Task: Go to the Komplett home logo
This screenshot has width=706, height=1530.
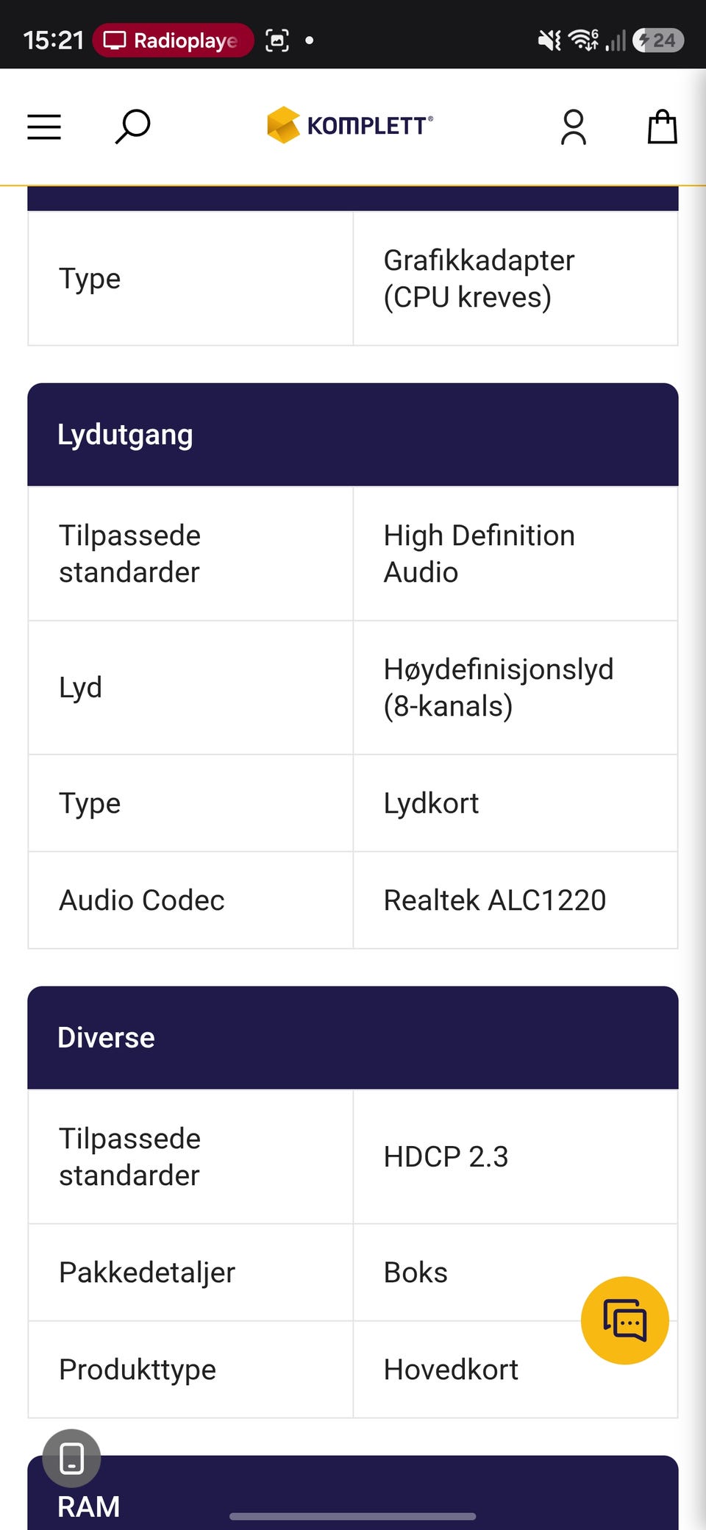Action: 350,125
